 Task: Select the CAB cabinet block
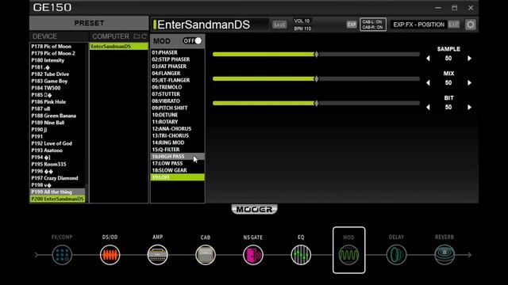(206, 255)
